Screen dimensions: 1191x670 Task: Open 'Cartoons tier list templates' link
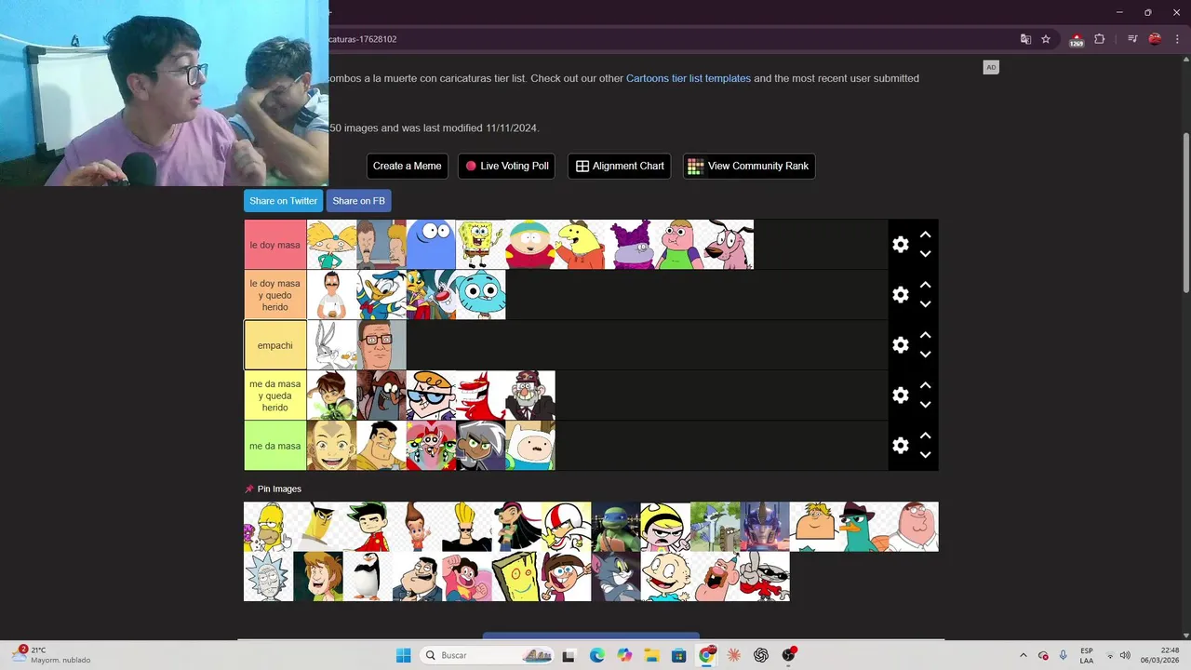click(x=689, y=78)
